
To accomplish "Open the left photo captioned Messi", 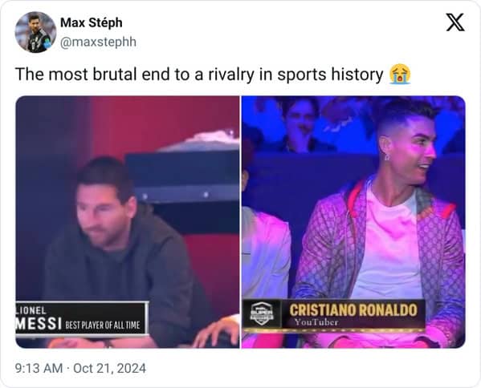I will pos(128,222).
